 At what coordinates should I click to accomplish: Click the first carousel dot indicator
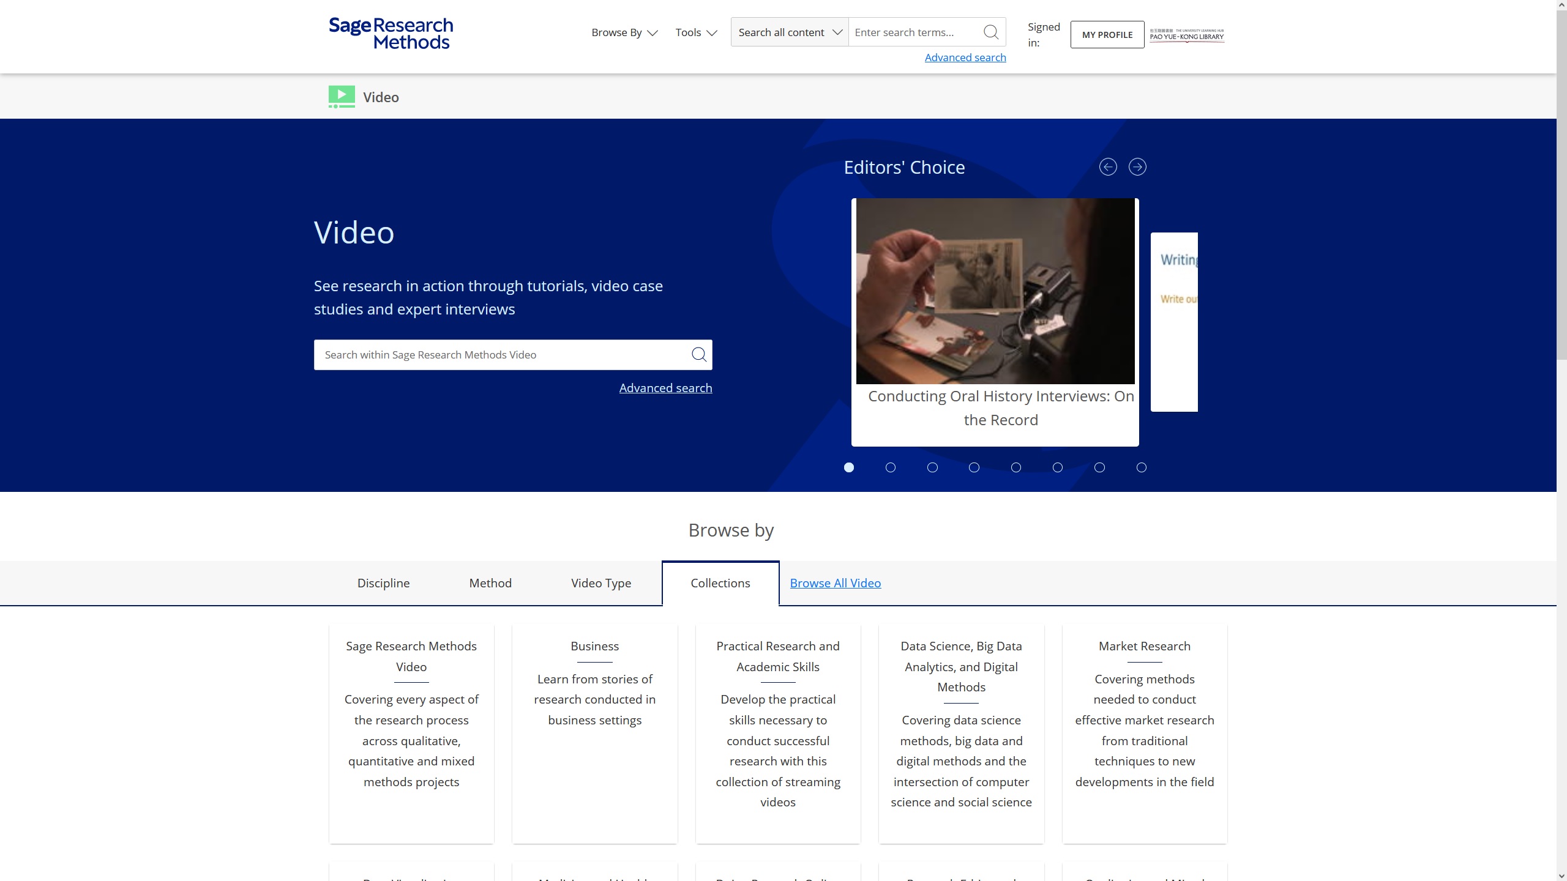point(849,467)
